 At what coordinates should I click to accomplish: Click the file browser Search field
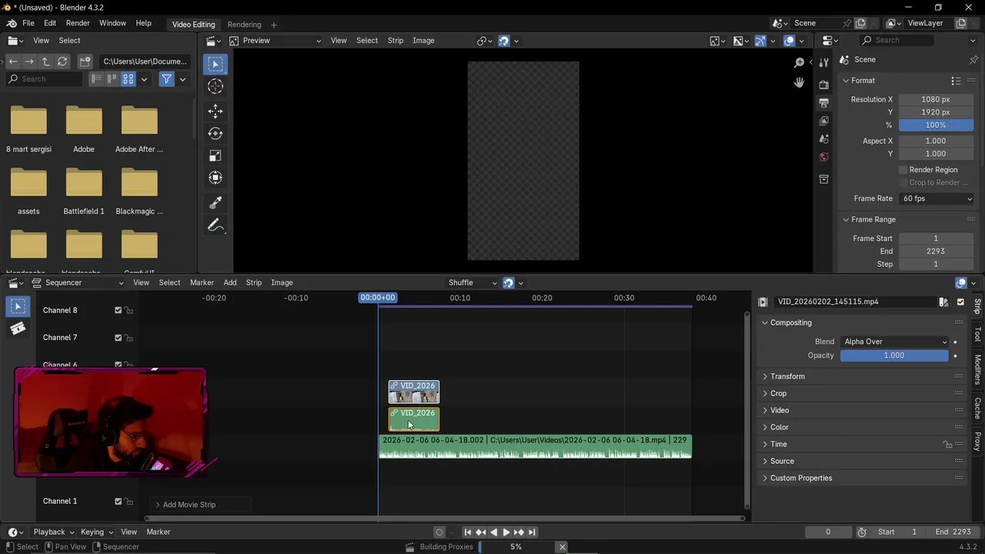pos(44,78)
